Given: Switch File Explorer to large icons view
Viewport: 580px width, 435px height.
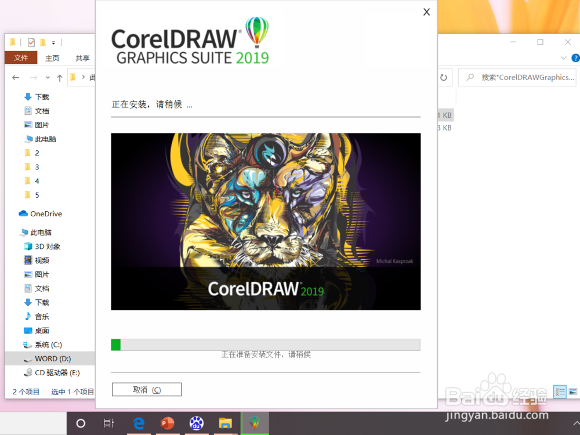Looking at the screenshot, I should [572, 391].
